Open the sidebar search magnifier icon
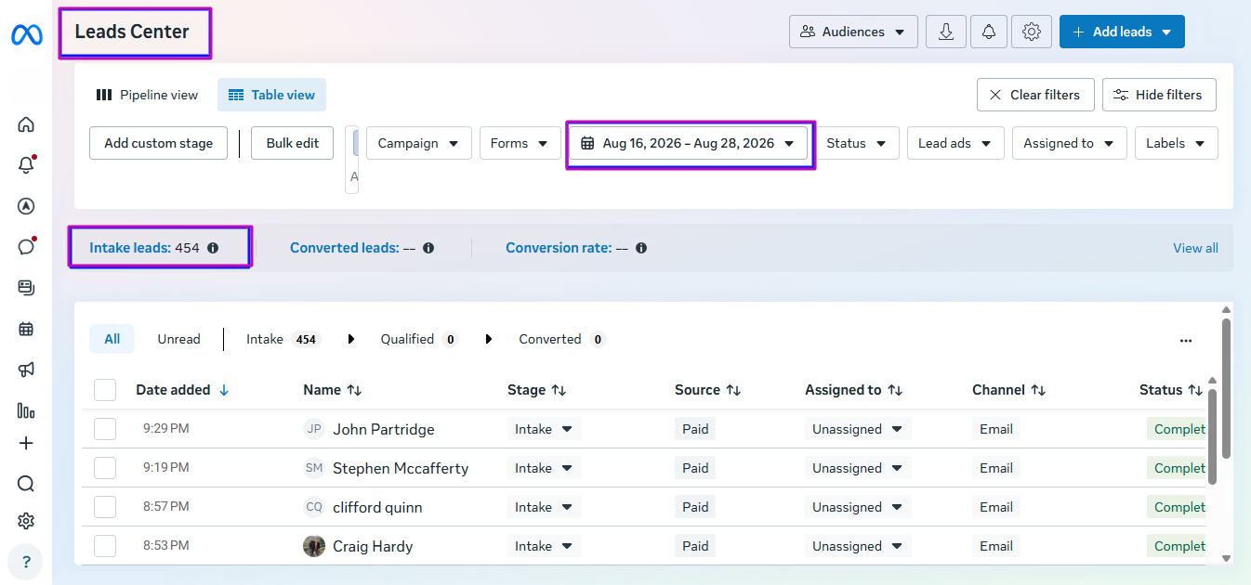The height and width of the screenshot is (585, 1251). pyautogui.click(x=26, y=484)
